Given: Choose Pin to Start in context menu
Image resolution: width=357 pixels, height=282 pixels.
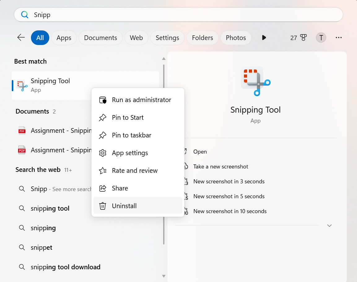Looking at the screenshot, I should tap(138, 118).
